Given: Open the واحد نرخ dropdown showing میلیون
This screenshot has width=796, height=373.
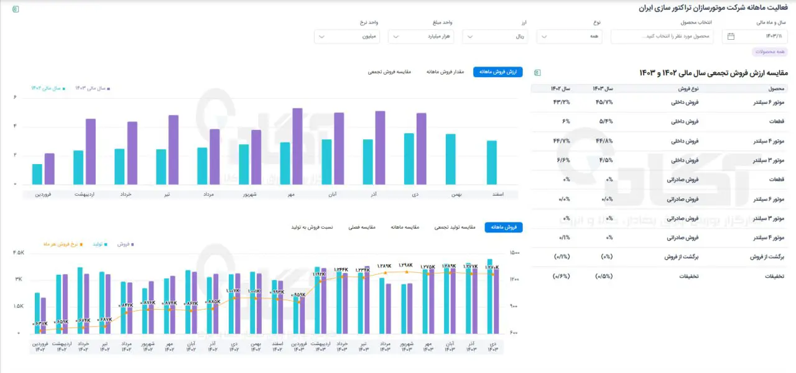Looking at the screenshot, I should (x=347, y=36).
